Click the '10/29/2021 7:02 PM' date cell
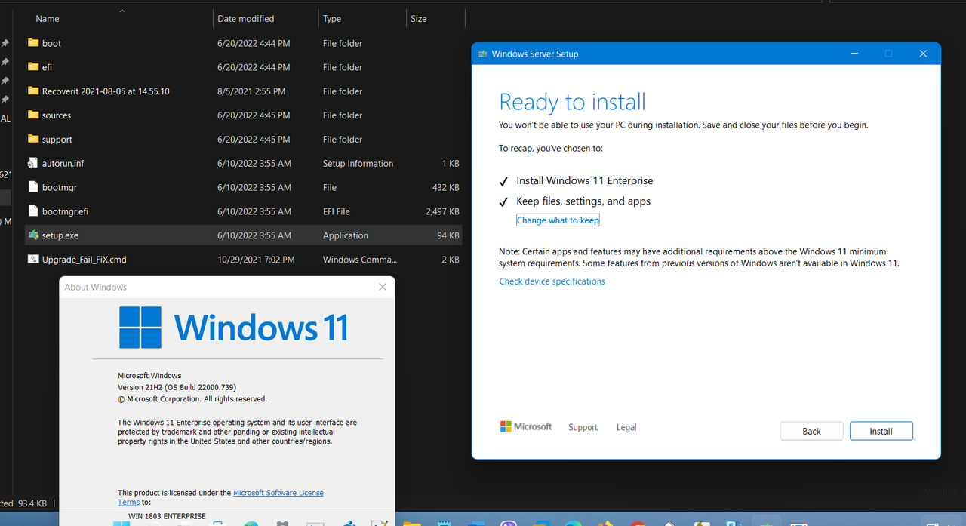Image resolution: width=966 pixels, height=526 pixels. click(256, 260)
